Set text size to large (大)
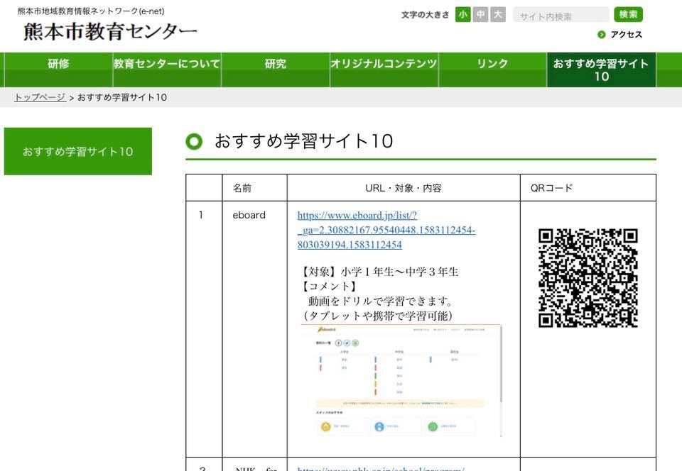This screenshot has width=682, height=471. 498,15
